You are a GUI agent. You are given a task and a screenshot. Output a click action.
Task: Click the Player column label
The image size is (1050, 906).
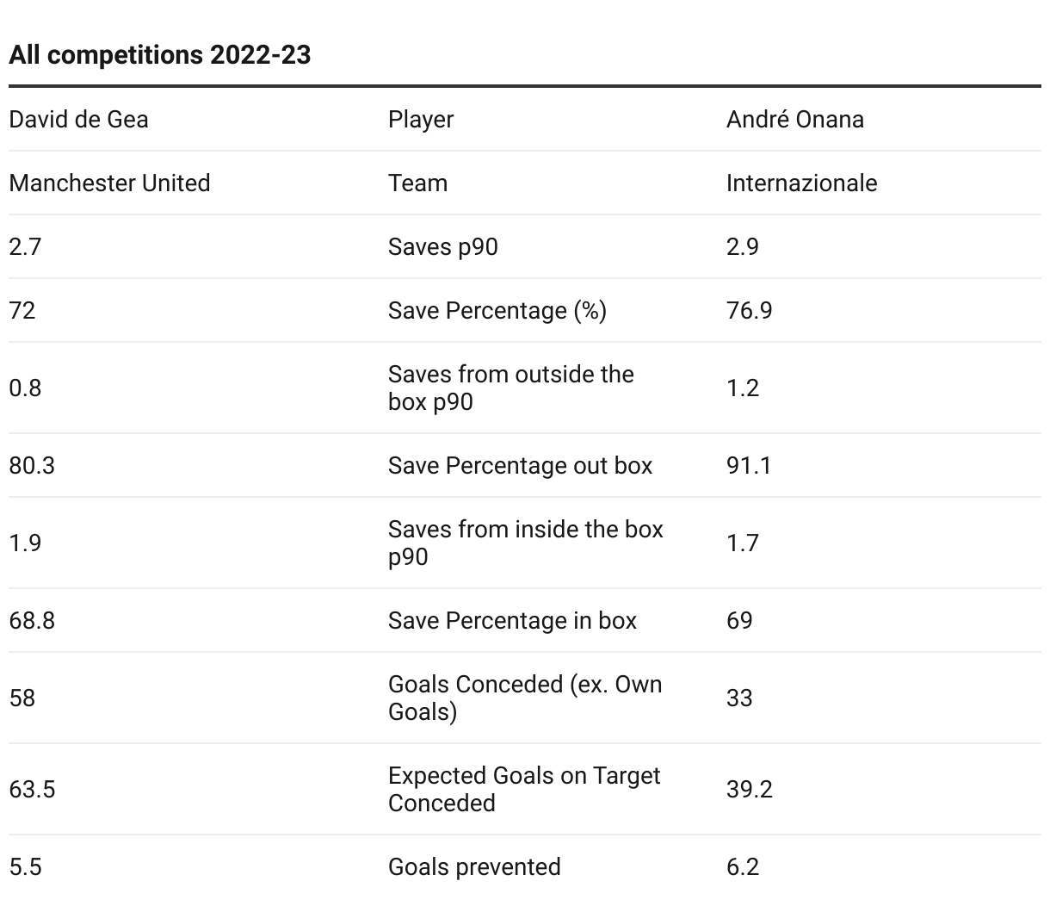[x=421, y=120]
